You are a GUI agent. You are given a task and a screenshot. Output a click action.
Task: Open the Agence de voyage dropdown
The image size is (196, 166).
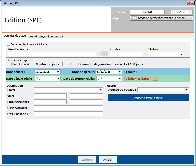point(186,90)
